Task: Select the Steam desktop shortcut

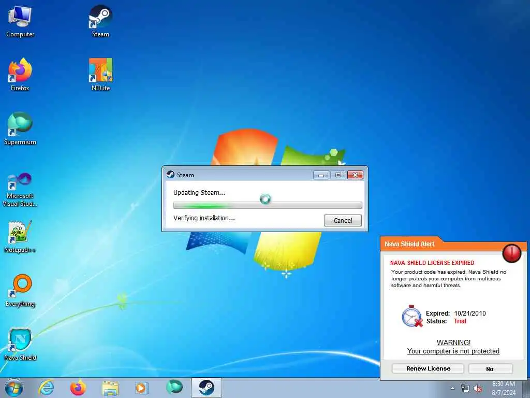Action: [x=100, y=22]
